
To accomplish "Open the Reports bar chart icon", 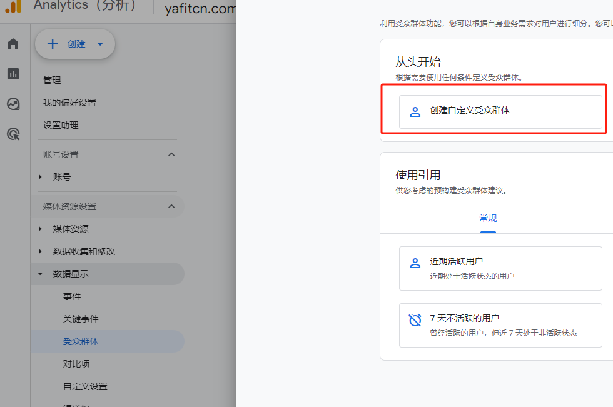I will point(13,74).
